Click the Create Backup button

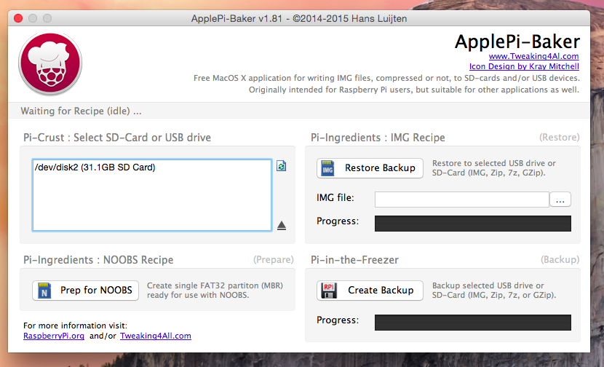pyautogui.click(x=370, y=291)
